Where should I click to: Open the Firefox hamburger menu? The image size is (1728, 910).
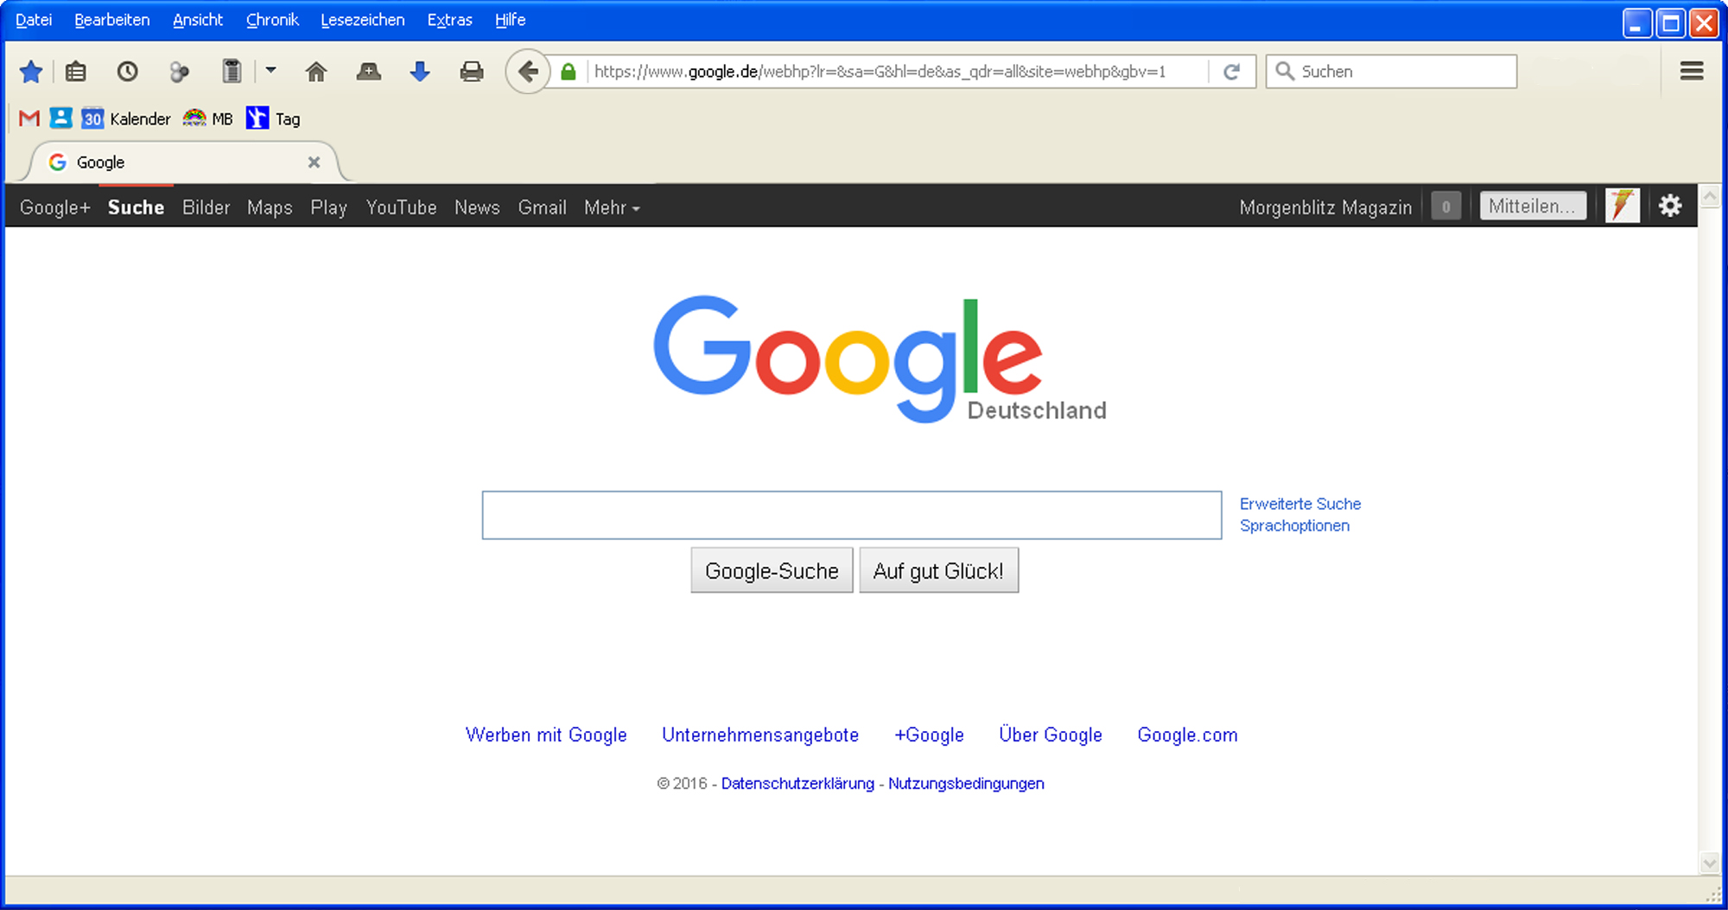tap(1692, 71)
